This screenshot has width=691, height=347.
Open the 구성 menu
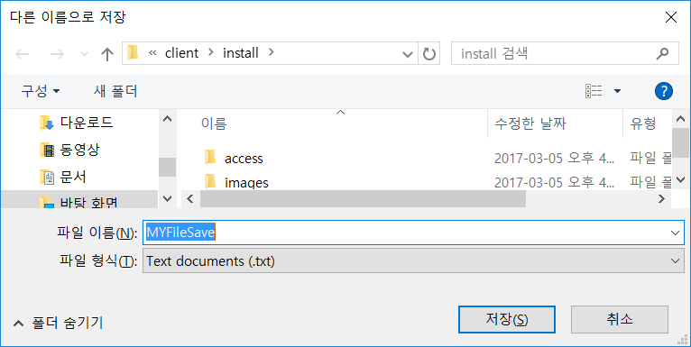click(40, 91)
